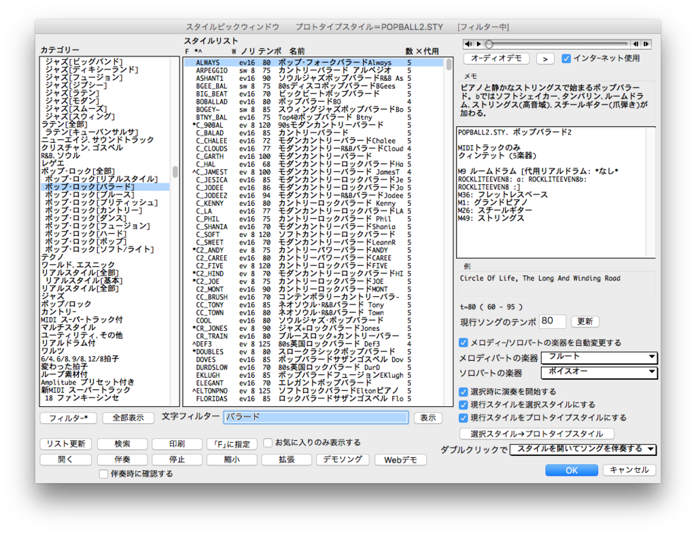Screen dimensions: 696x534
Task: Click the フィルター* button
Action: (69, 418)
